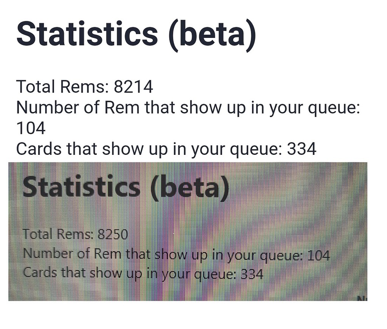Click the 8214 value

[x=133, y=87]
